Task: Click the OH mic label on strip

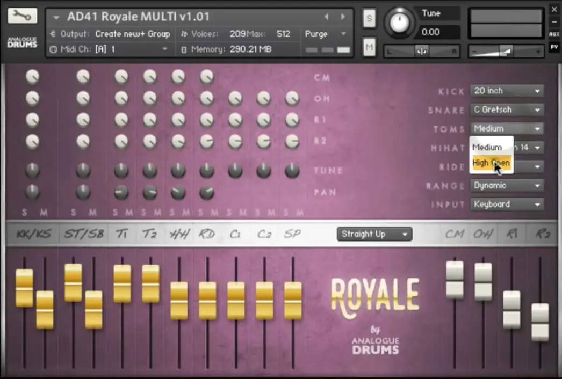Action: (483, 235)
